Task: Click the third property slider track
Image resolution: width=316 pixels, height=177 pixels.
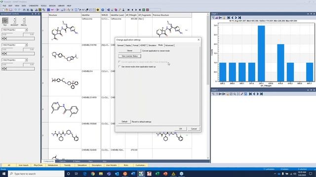Action: pyautogui.click(x=21, y=69)
